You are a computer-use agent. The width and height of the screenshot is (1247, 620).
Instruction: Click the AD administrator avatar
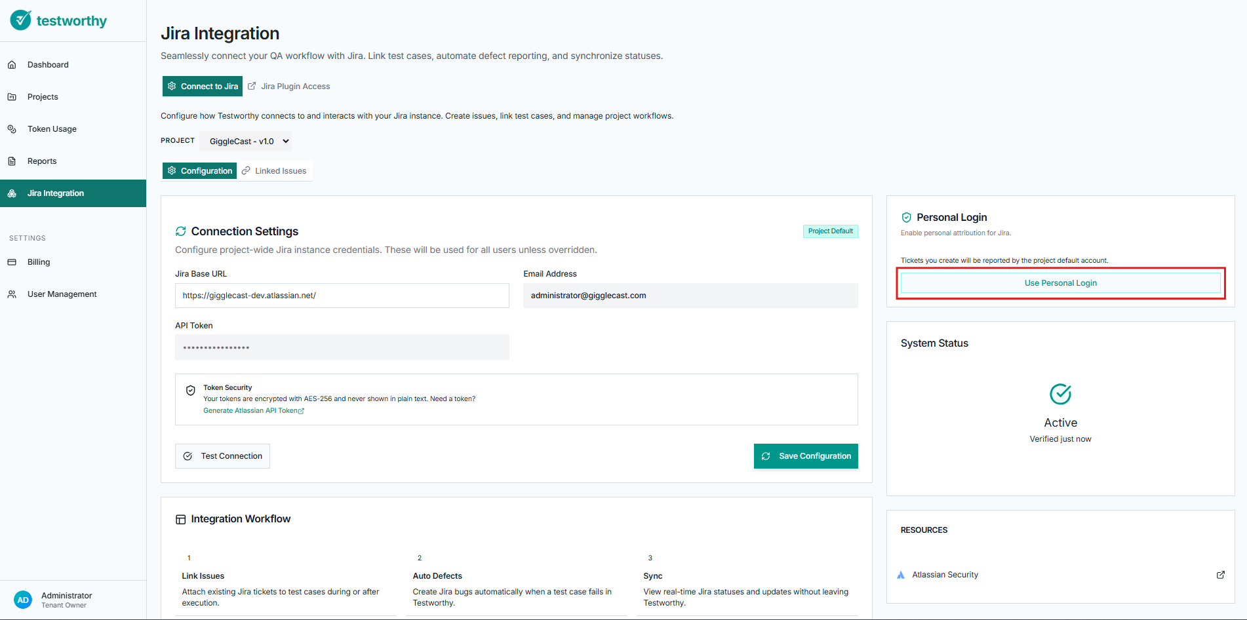tap(23, 600)
